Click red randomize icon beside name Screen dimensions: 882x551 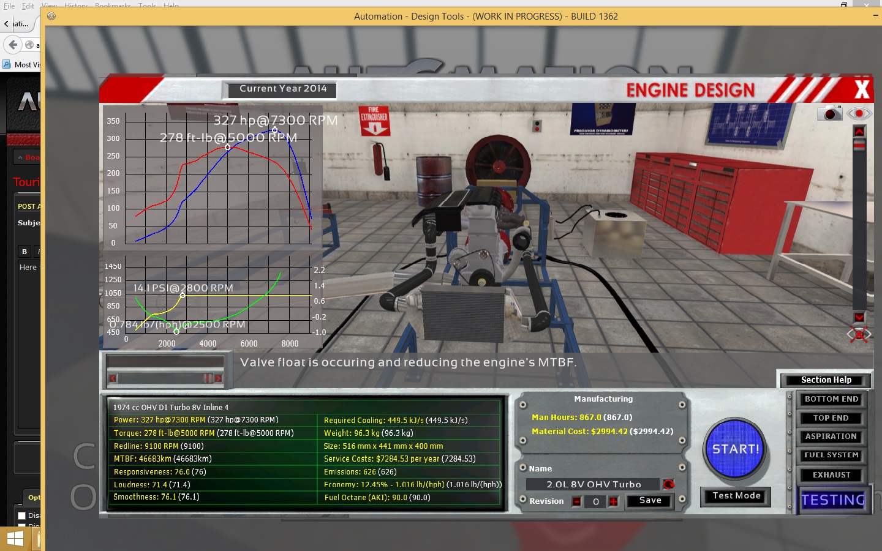668,484
